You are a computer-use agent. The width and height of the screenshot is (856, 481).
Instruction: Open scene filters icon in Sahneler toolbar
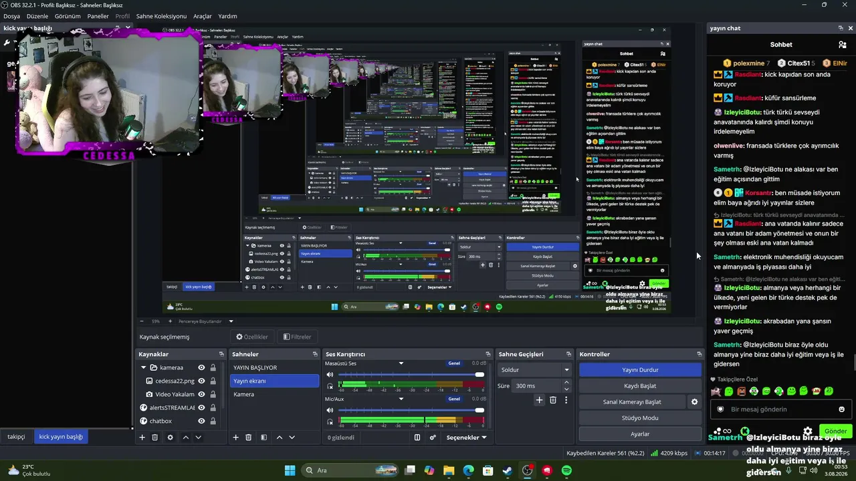[263, 438]
